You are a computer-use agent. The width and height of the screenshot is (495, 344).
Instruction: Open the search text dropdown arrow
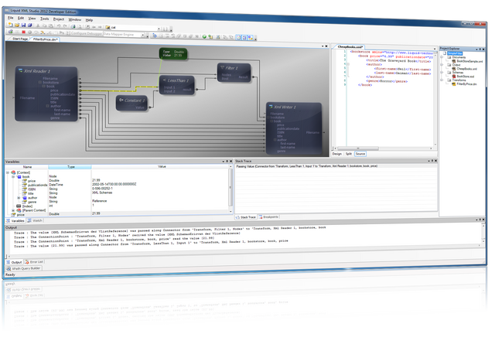(159, 29)
